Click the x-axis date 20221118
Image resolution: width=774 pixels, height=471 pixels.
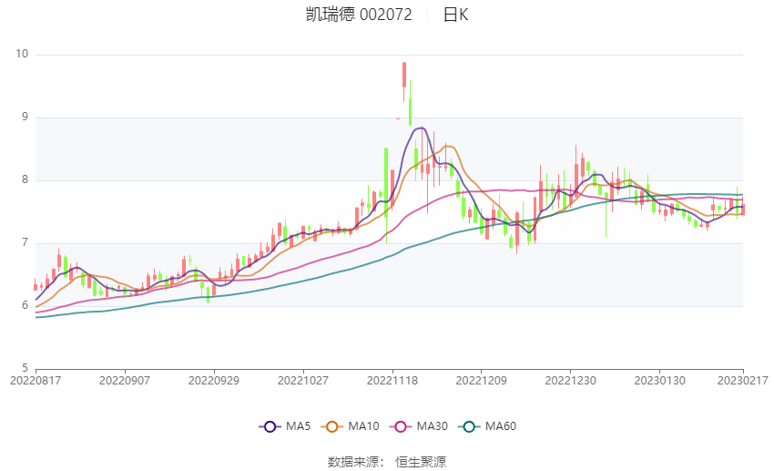click(x=392, y=381)
